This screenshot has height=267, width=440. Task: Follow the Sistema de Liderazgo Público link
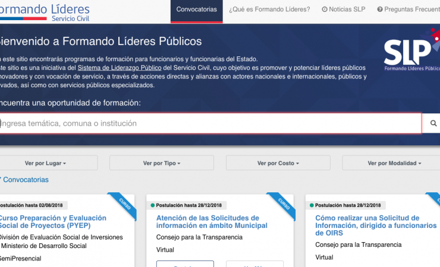[x=120, y=68]
